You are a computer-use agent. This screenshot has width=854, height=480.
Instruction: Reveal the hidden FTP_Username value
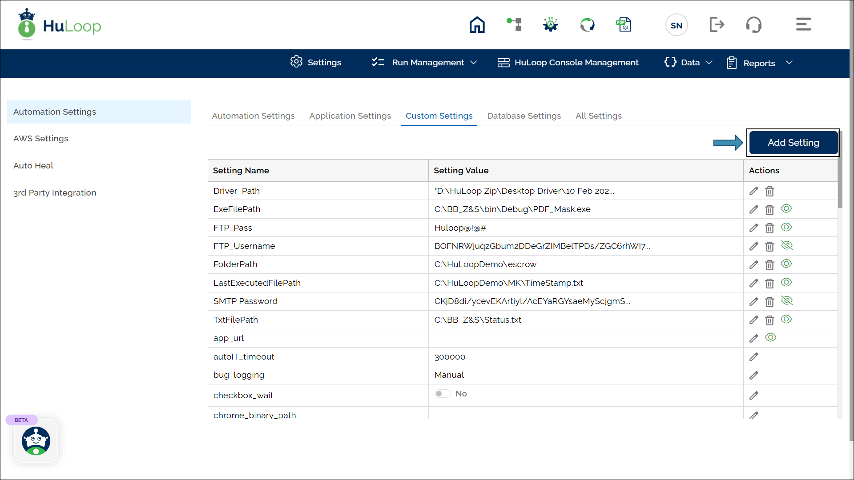pyautogui.click(x=786, y=246)
